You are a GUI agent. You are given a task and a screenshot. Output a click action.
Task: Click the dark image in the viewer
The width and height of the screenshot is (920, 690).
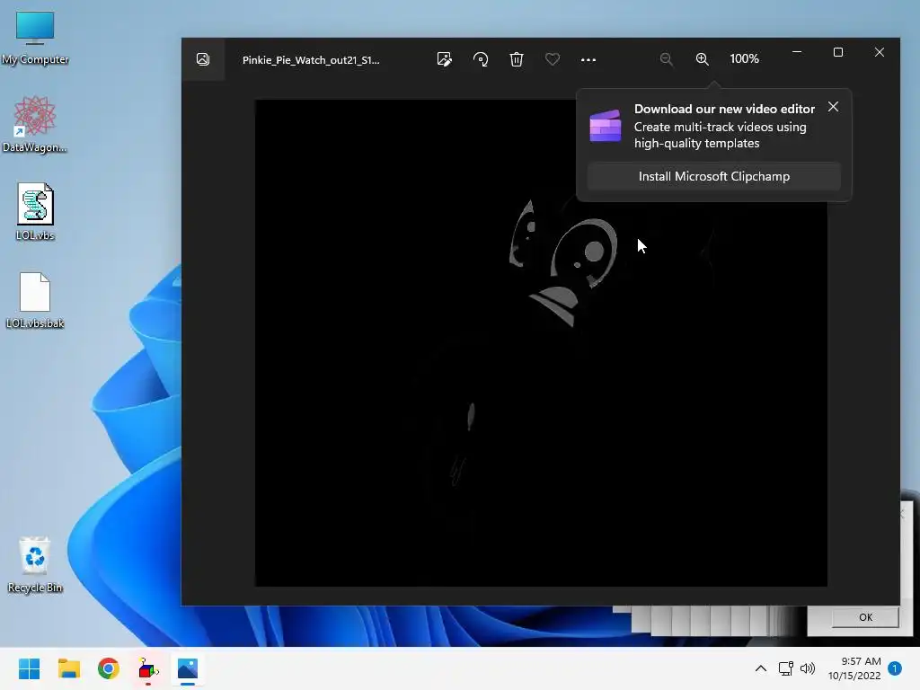(541, 342)
